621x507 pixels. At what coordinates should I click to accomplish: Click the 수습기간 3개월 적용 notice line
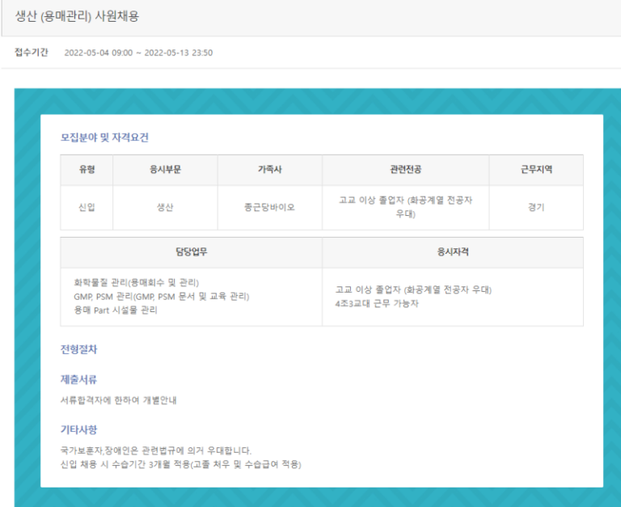coord(180,464)
